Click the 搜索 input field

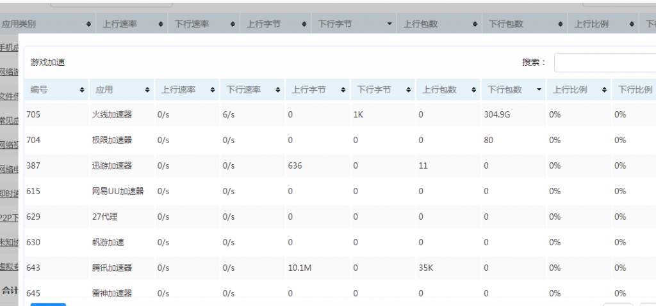tap(605, 63)
